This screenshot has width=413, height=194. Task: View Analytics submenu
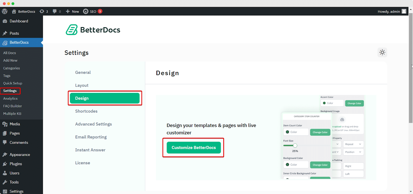tap(10, 98)
